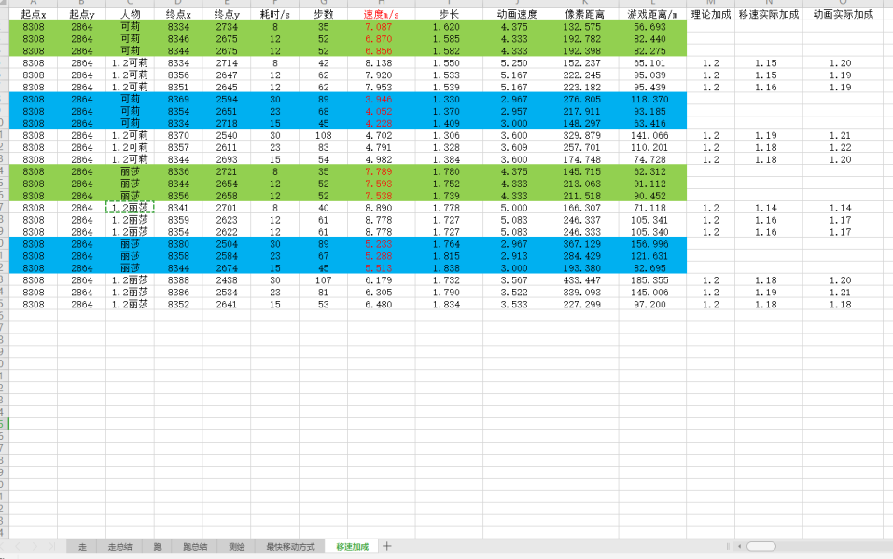Click the speed cell 8.890
893x559 pixels.
pos(382,208)
